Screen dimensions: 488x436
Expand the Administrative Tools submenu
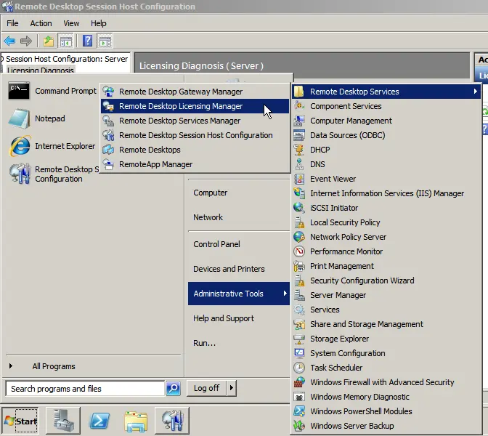[238, 294]
